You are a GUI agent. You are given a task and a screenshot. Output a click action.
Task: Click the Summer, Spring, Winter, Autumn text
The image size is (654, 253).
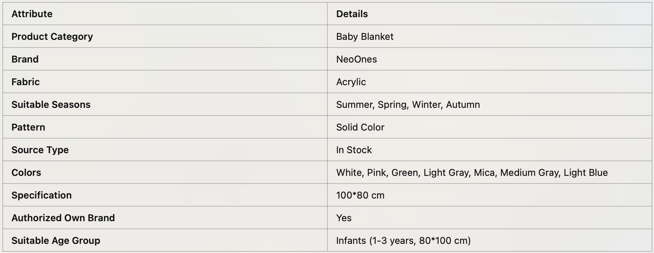click(x=408, y=105)
